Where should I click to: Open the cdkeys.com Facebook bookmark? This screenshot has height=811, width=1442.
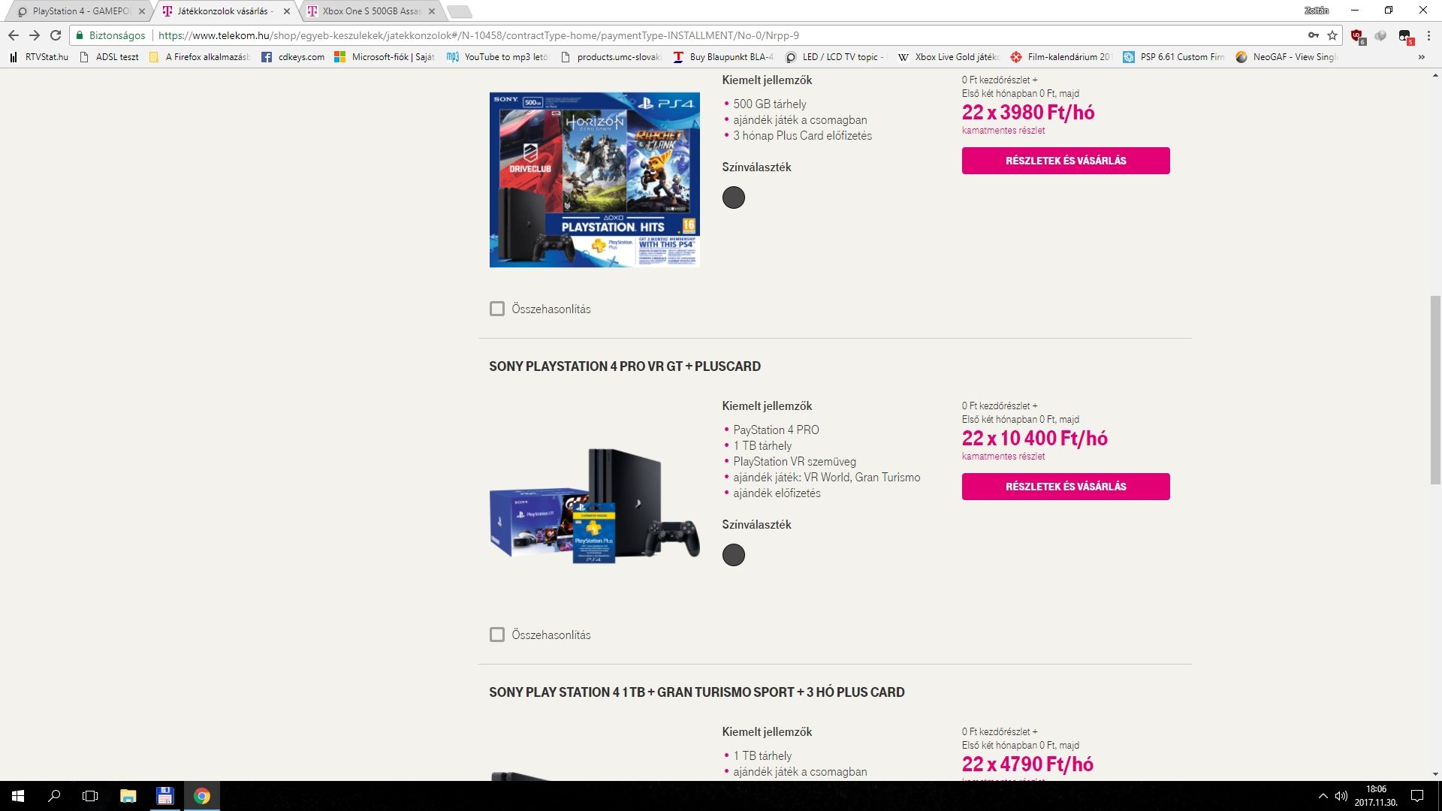pyautogui.click(x=293, y=57)
